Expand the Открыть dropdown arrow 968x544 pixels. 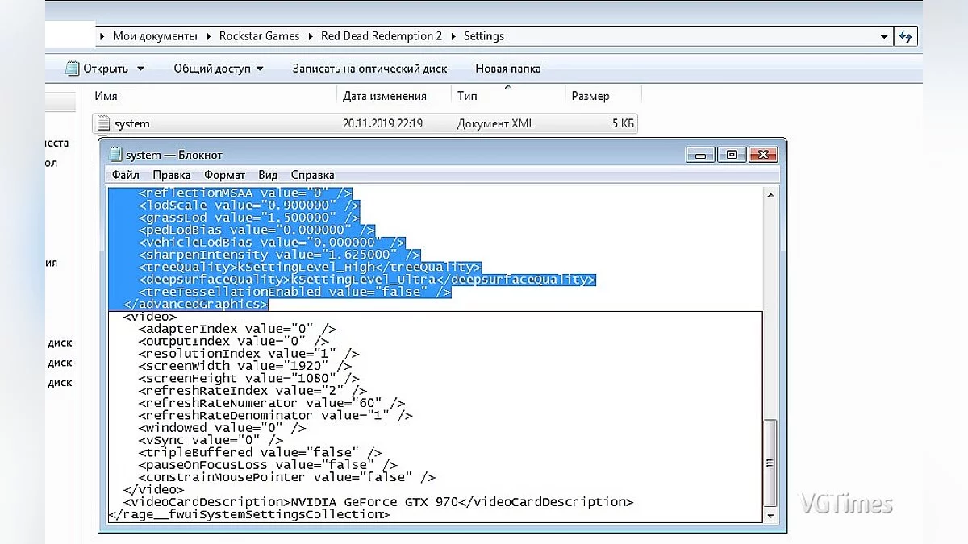(x=141, y=69)
